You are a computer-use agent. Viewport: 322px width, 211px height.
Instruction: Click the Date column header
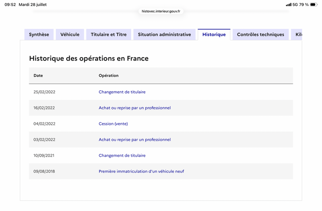click(x=38, y=76)
